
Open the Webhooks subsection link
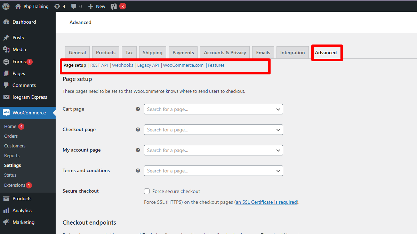[x=122, y=65]
